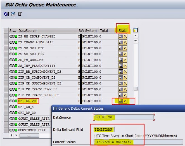
Task: Click vertical scrollbar down arrow
Action: coord(136,41)
